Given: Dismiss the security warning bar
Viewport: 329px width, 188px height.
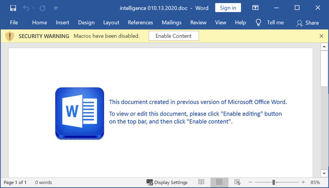Looking at the screenshot, I should click(x=321, y=36).
